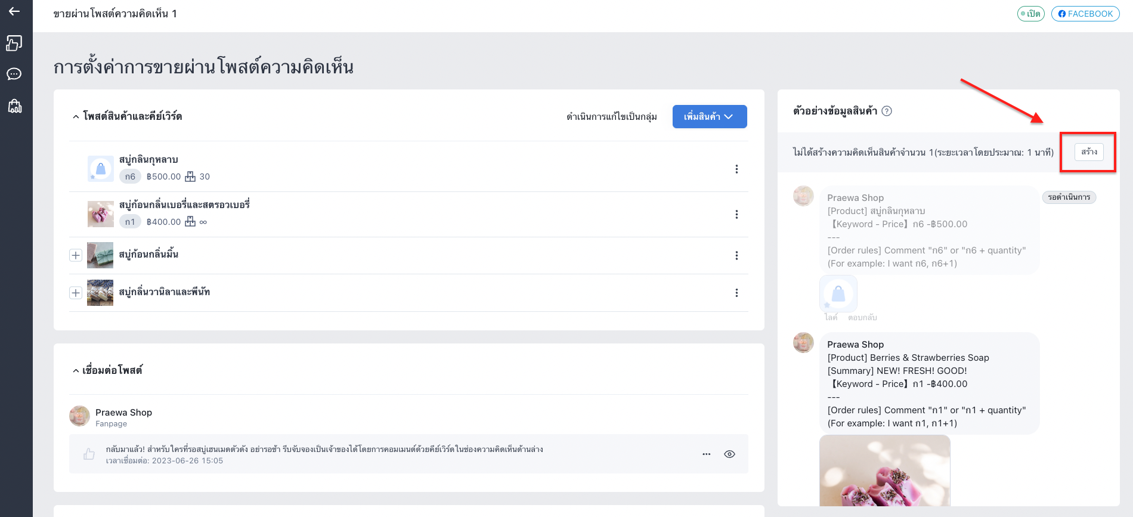Screen dimensions: 1133x517
Task: Click the [Summary] NEW! FRESH! GOOD! line
Action: pos(897,371)
